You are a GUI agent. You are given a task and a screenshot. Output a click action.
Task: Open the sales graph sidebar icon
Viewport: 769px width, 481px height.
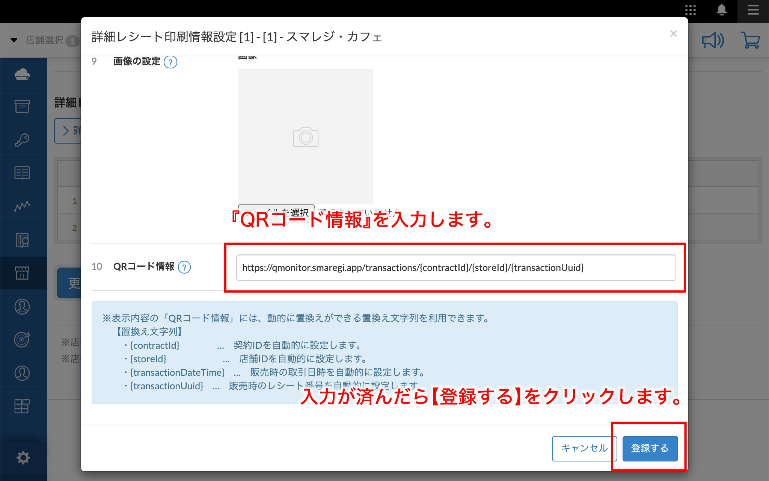22,206
